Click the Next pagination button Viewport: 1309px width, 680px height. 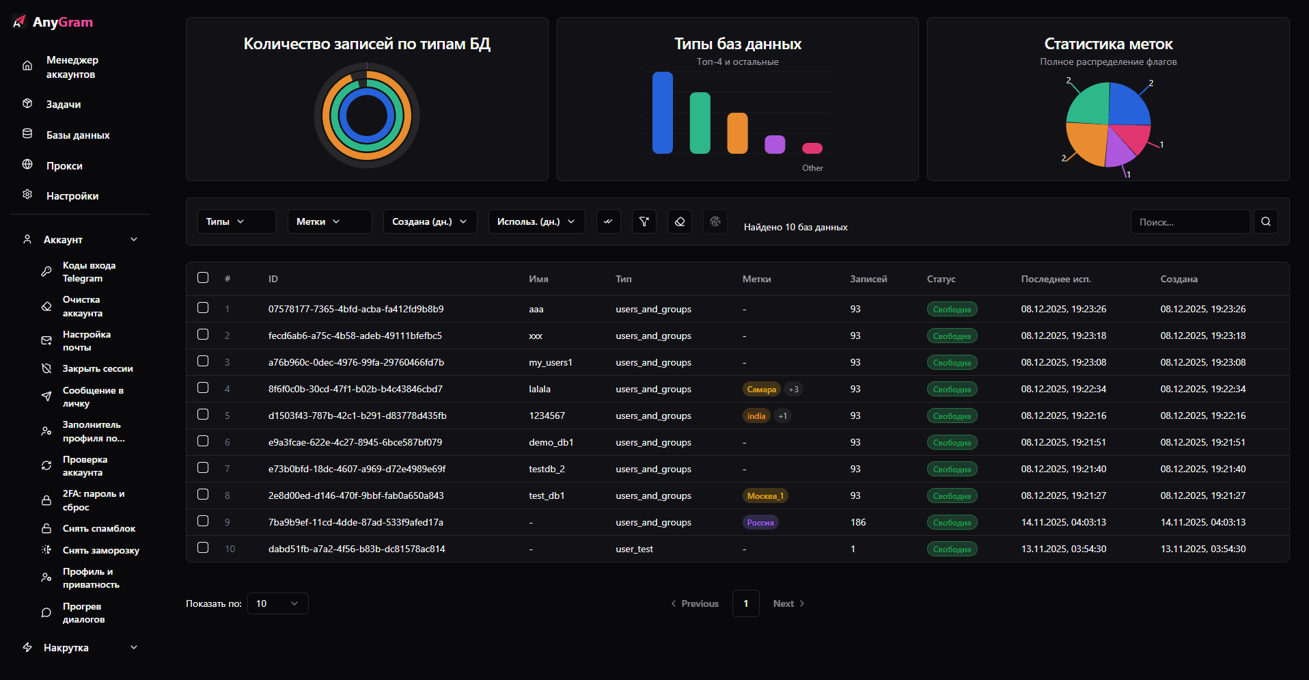click(x=788, y=603)
